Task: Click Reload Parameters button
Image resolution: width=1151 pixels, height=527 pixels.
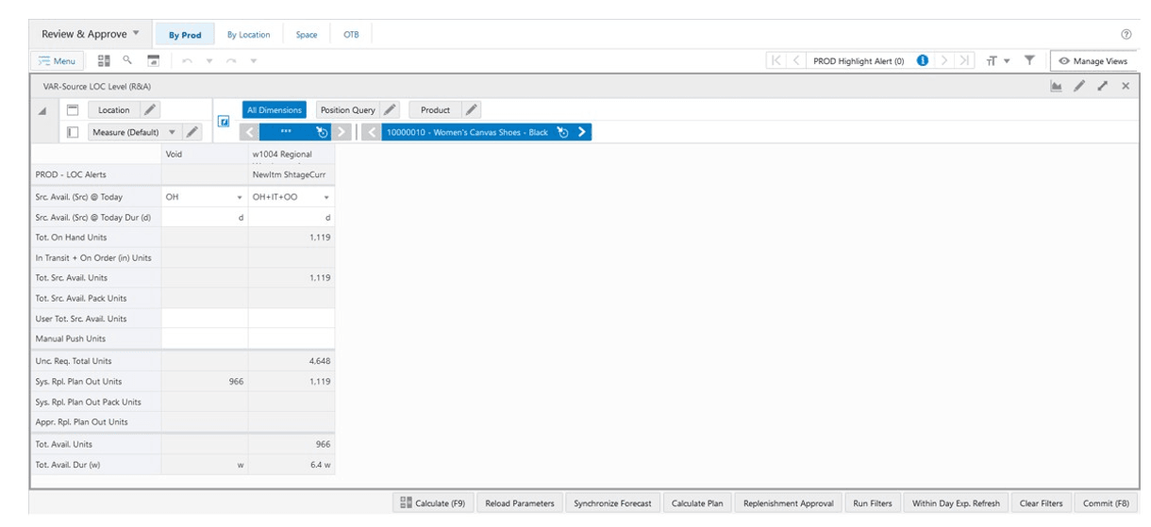Action: tap(519, 503)
